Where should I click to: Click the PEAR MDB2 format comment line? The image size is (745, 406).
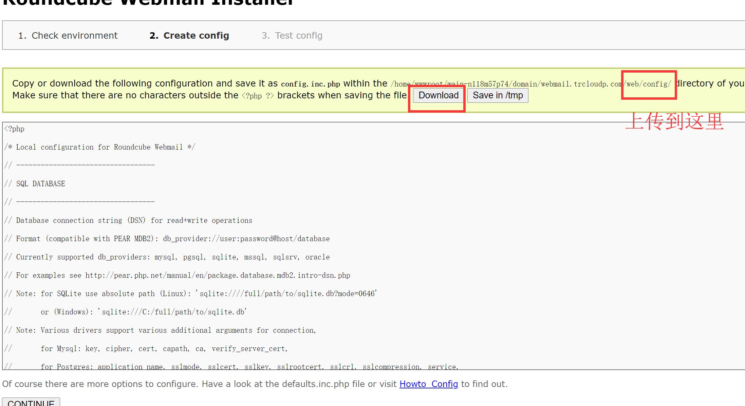[x=167, y=239]
